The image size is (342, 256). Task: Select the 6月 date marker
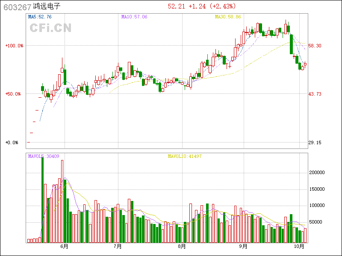click(64, 246)
